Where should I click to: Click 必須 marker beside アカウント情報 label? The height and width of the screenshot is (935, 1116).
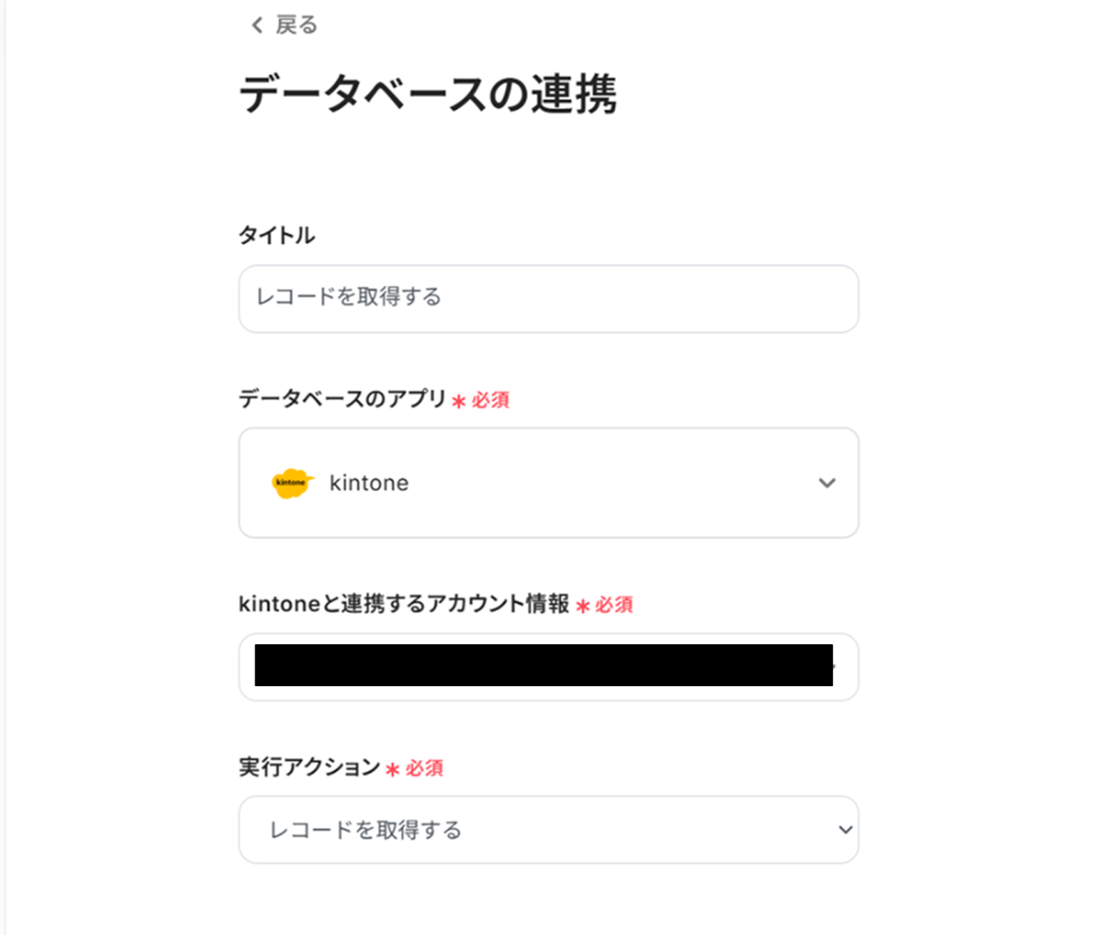pyautogui.click(x=614, y=605)
